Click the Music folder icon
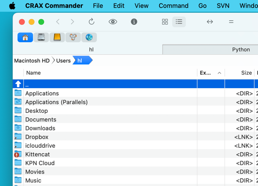This screenshot has width=258, height=186. coord(18,180)
